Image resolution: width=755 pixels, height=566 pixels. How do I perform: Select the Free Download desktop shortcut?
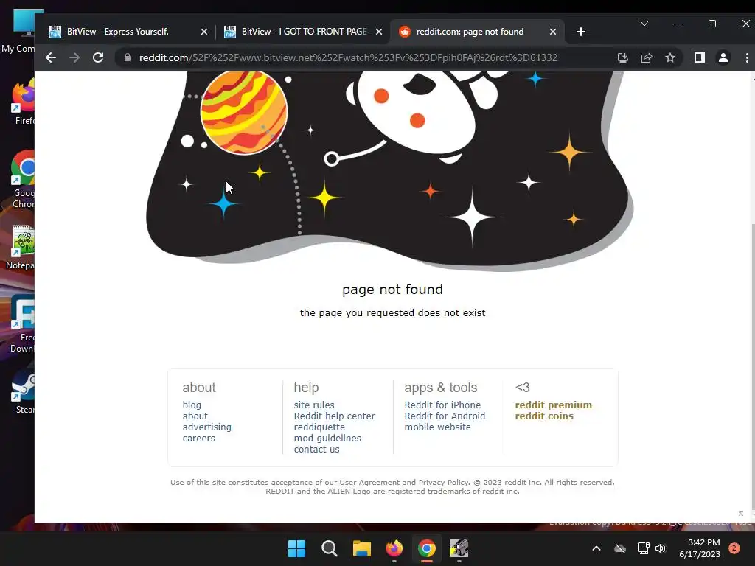point(22,324)
